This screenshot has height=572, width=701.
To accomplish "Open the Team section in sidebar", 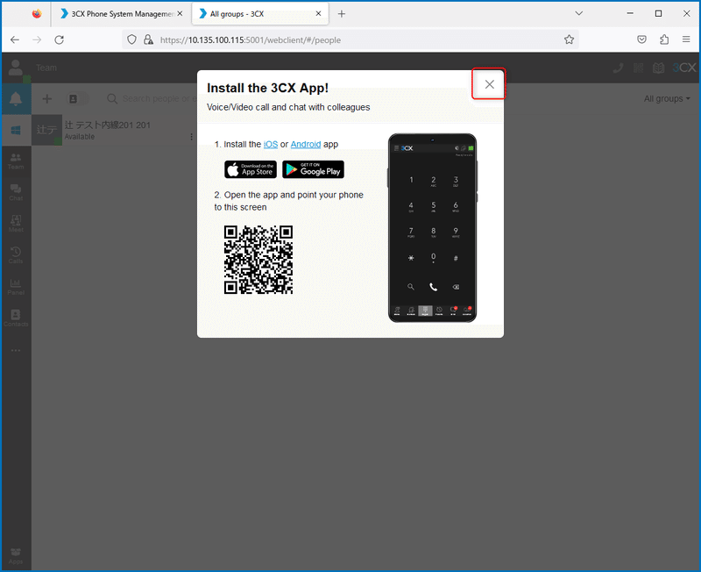I will pos(16,161).
